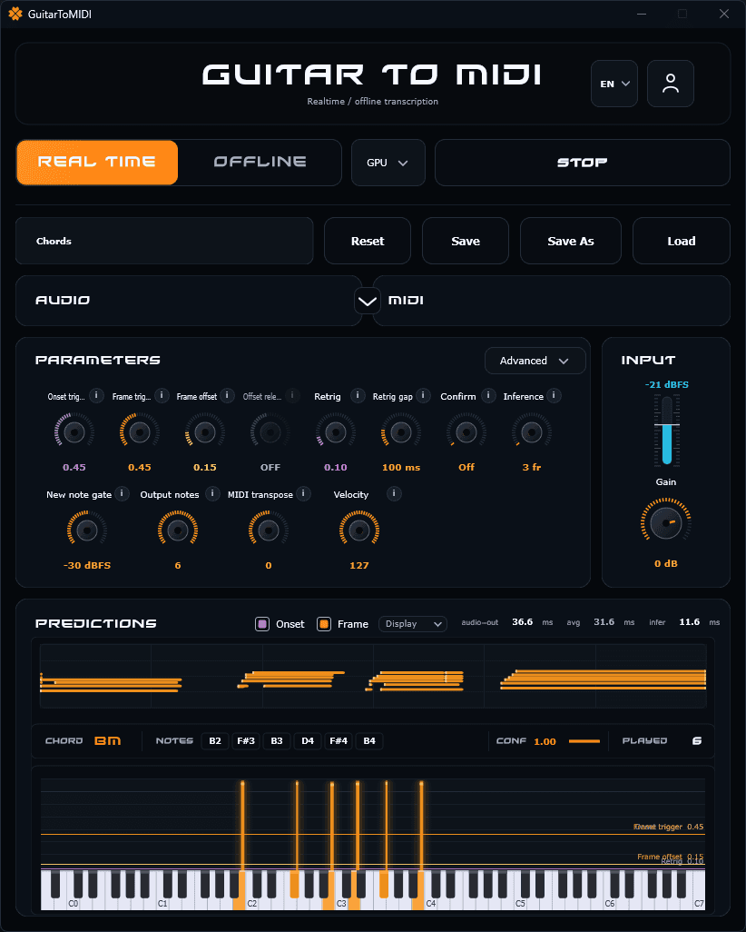Open the Display dropdown in Predictions
746x932 pixels.
tap(413, 623)
